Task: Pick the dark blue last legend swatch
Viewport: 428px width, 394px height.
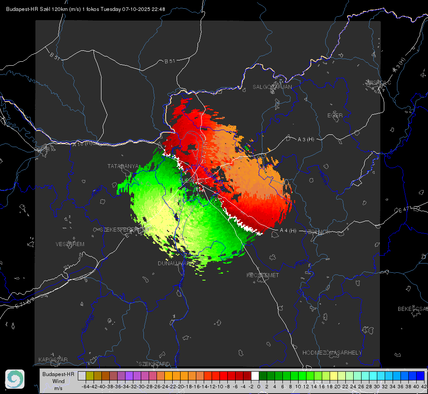Action: [421, 376]
